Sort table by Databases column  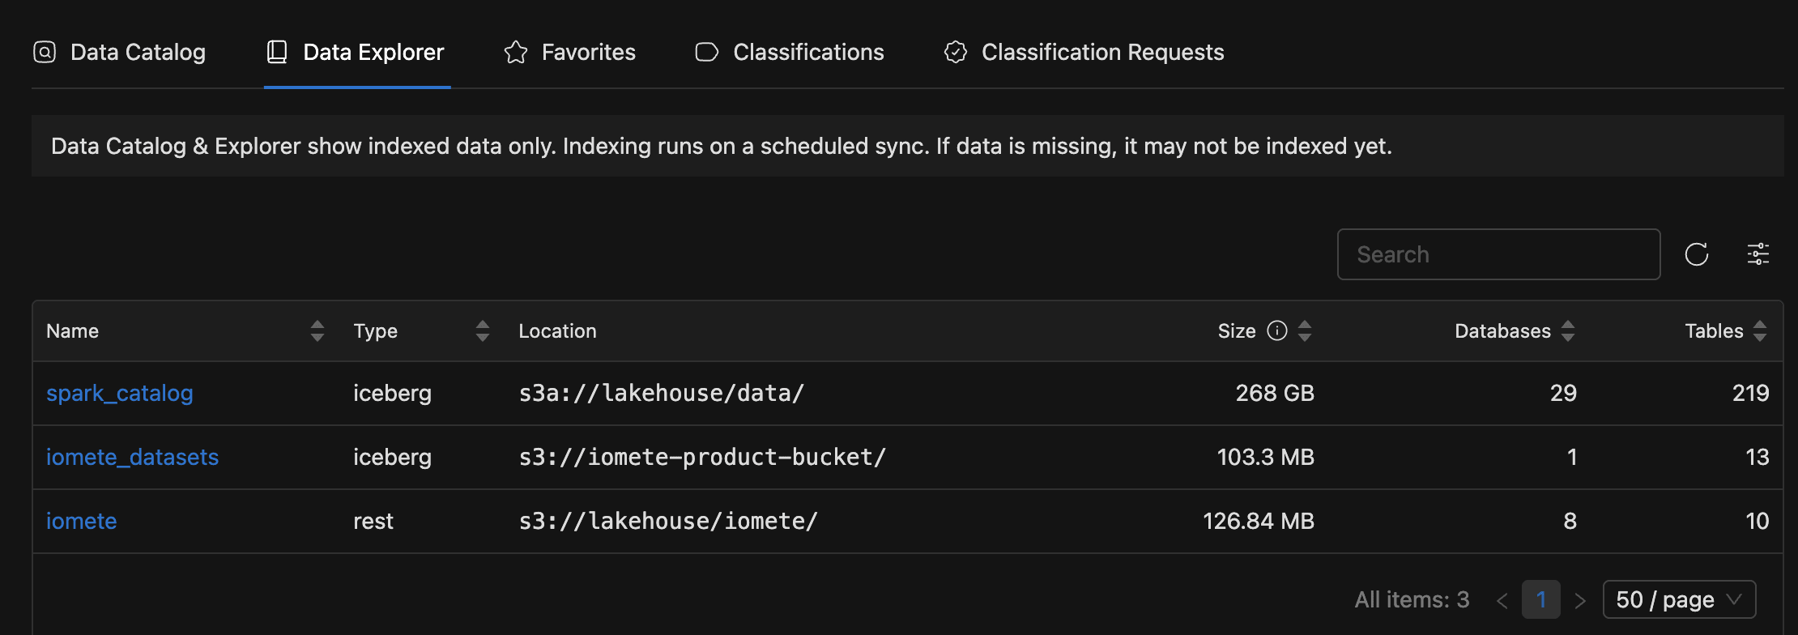click(1568, 330)
